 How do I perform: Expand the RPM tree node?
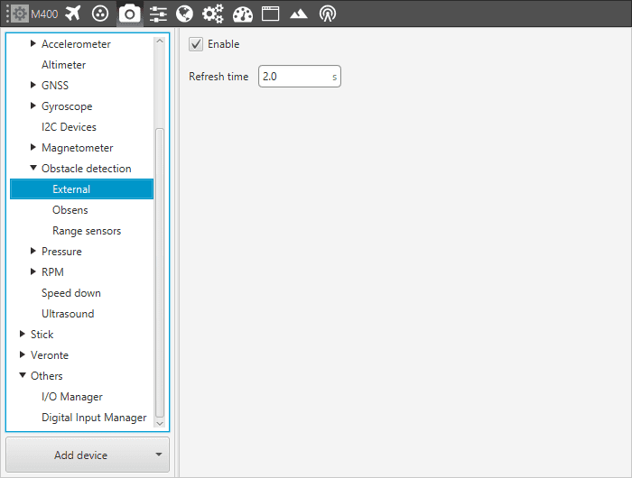[33, 271]
